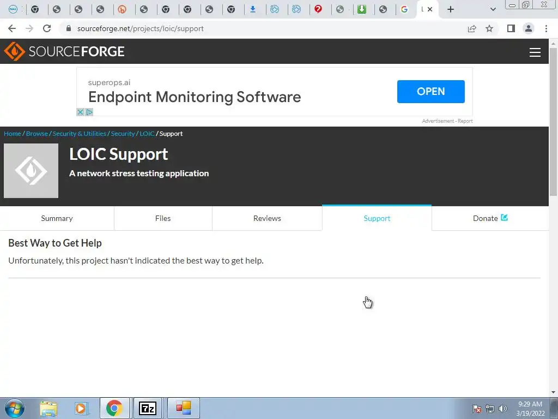The width and height of the screenshot is (558, 419).
Task: Open the network tray icon
Action: (490, 409)
